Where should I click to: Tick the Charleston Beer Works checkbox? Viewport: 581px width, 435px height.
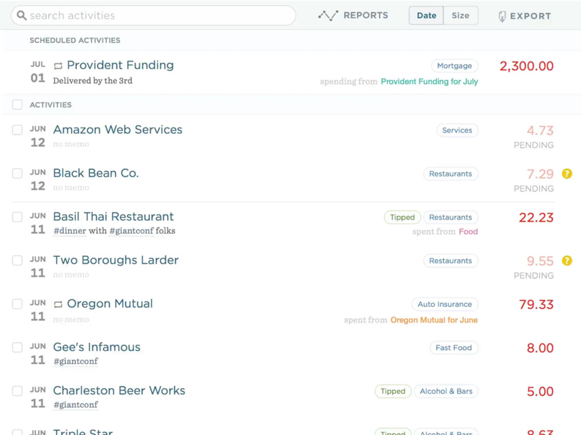(x=17, y=391)
